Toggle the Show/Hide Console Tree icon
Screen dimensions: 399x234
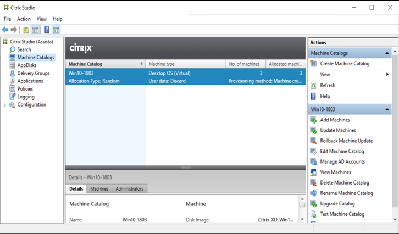(x=35, y=30)
